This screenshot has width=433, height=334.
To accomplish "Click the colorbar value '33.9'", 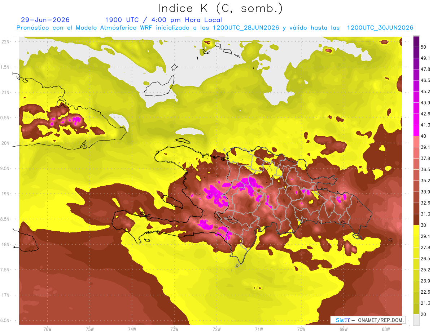I will pos(425,192).
